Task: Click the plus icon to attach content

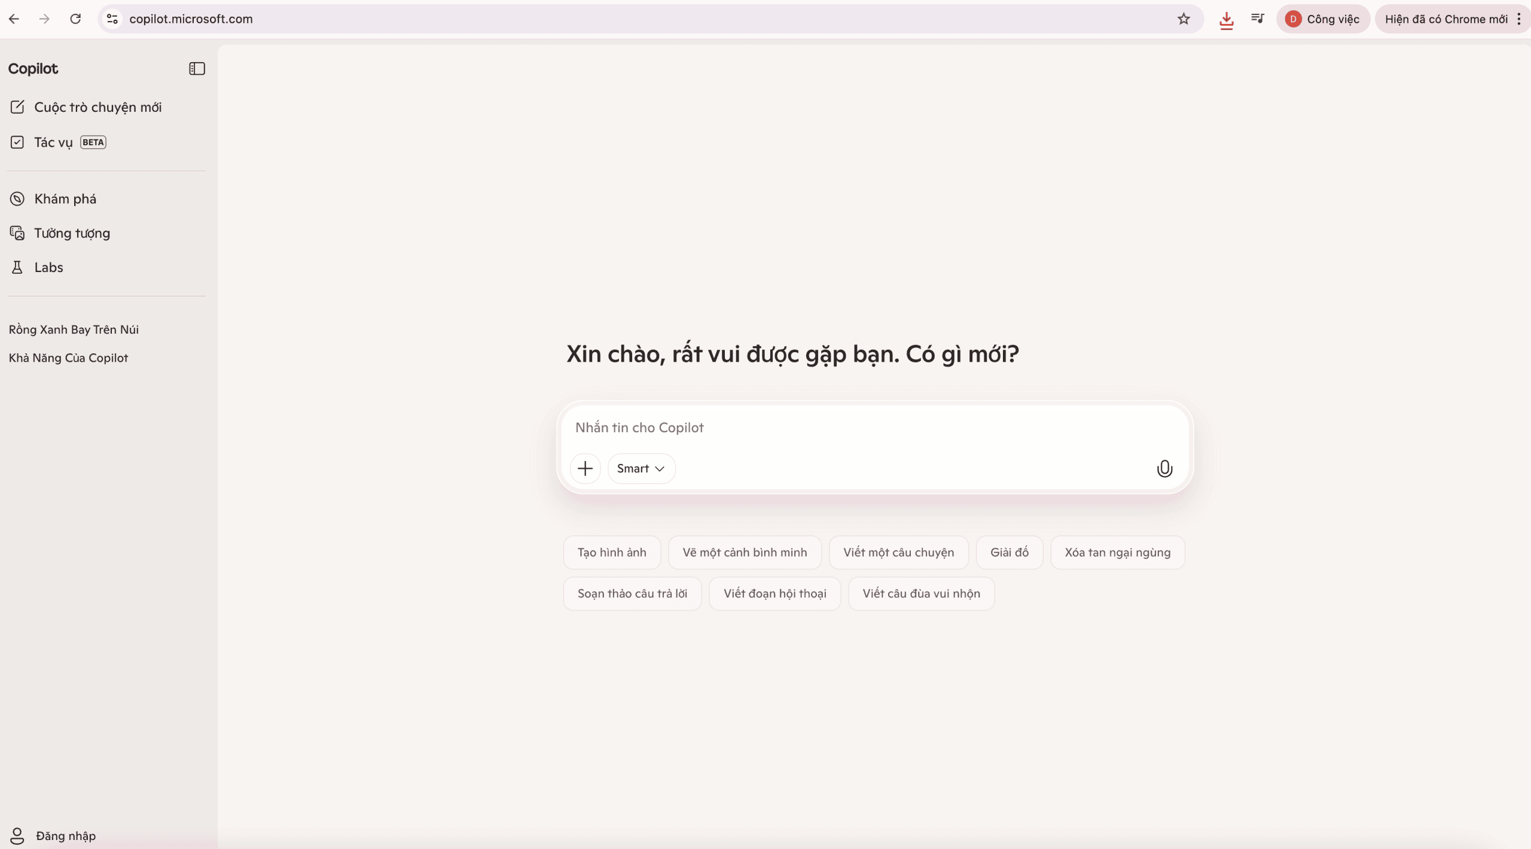Action: point(584,468)
